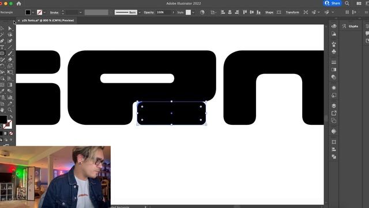The height and width of the screenshot is (208, 369).
Task: Go to Illustrator Home screen
Action: click(x=19, y=3)
